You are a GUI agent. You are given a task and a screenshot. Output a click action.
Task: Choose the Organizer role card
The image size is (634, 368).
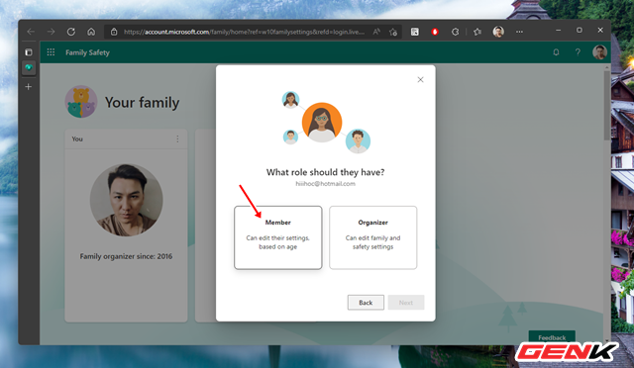tap(372, 237)
